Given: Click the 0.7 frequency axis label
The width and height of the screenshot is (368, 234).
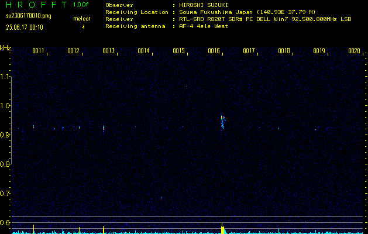Looking at the screenshot, I should pos(5,194).
